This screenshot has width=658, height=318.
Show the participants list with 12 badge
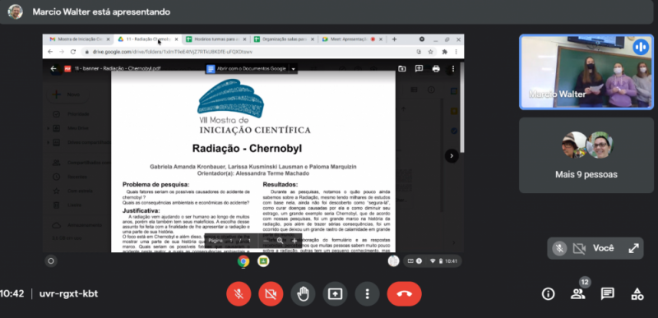pos(578,294)
